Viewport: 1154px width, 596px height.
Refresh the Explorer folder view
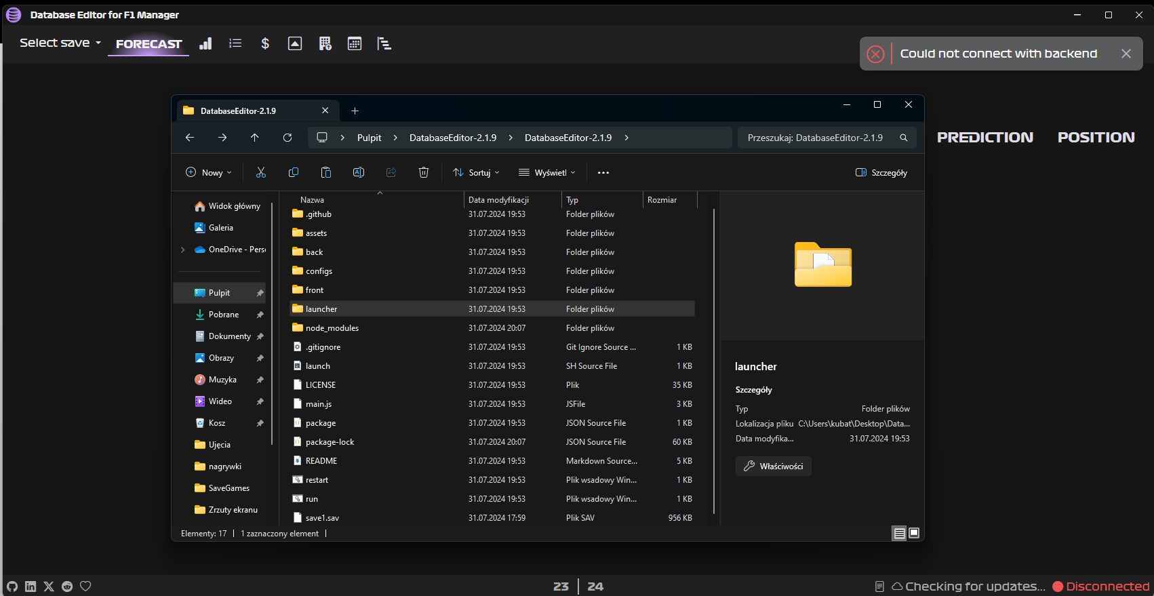click(287, 138)
